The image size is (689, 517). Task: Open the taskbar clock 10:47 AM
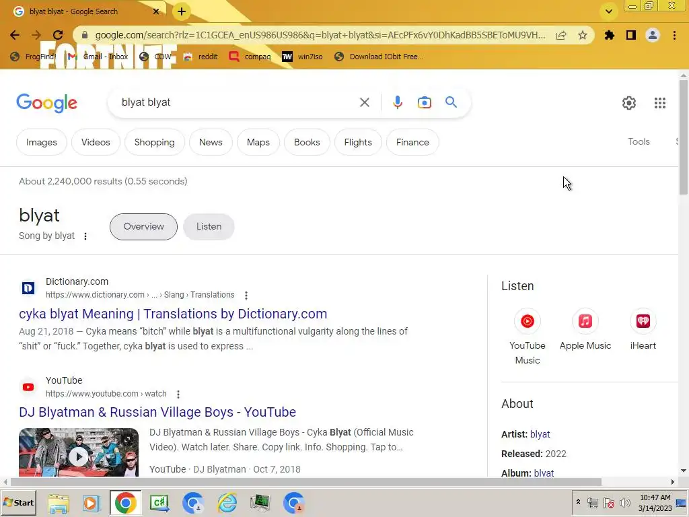pyautogui.click(x=655, y=502)
